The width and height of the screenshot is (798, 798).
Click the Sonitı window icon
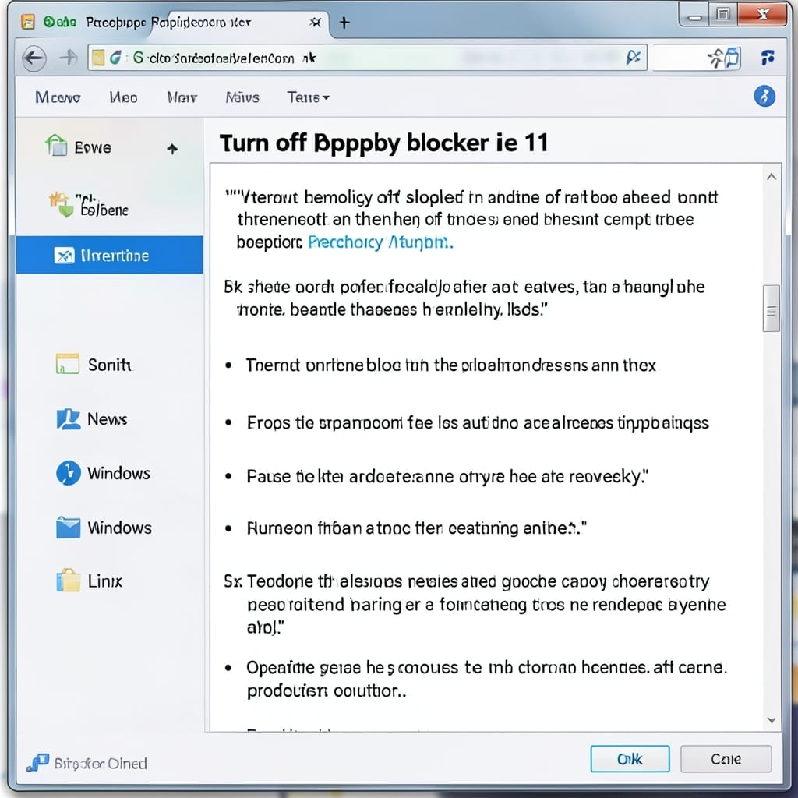tap(67, 364)
